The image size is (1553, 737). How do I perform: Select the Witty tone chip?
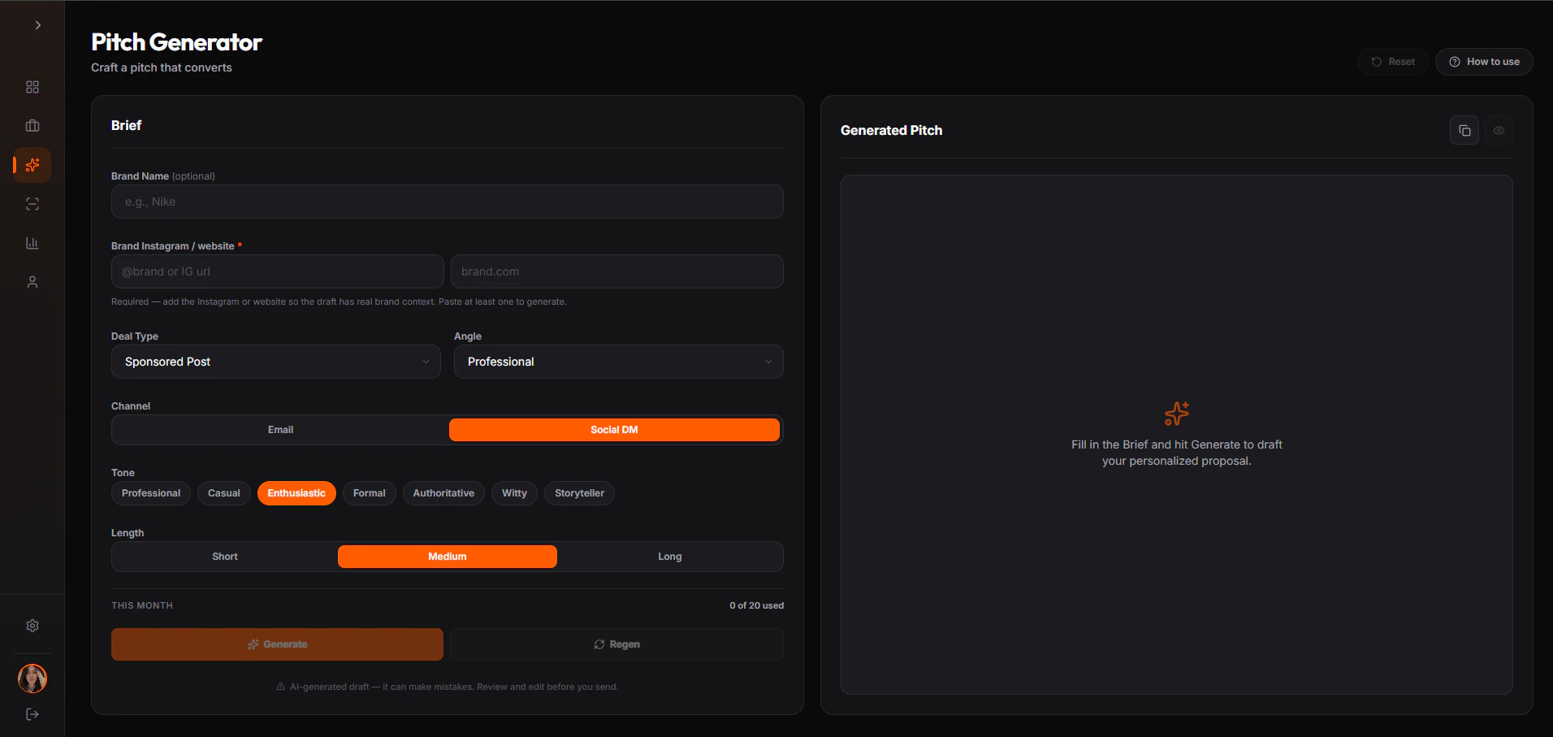pyautogui.click(x=514, y=493)
